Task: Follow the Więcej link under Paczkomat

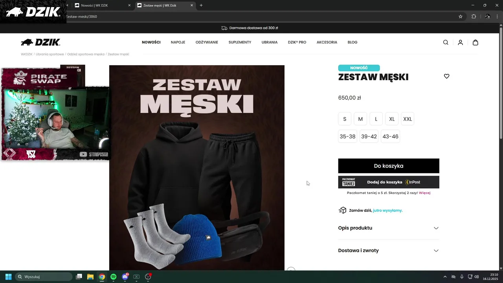Action: click(x=424, y=193)
